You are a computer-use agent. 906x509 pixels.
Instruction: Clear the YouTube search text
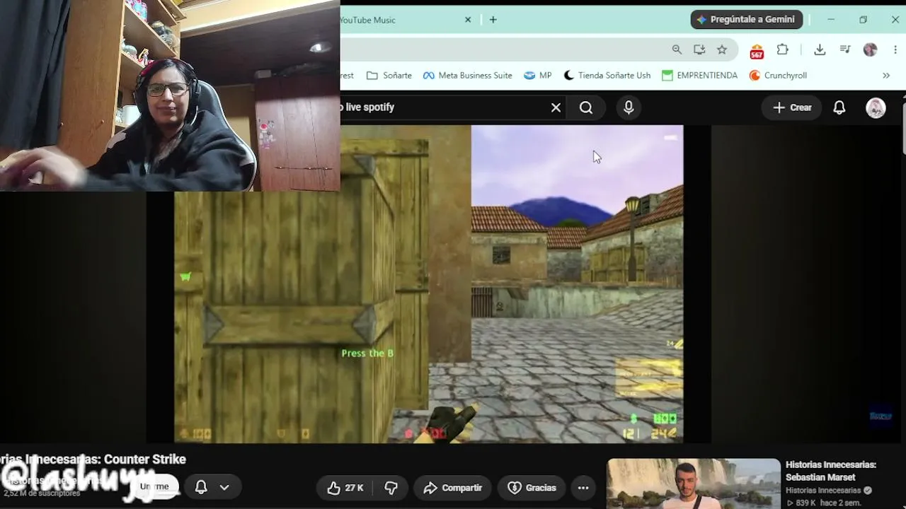(556, 107)
